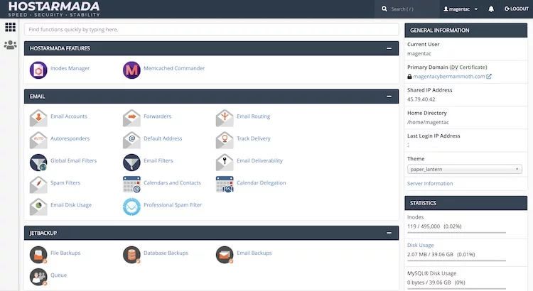
Task: Click the 119 / 495,000 inodes value
Action: [x=424, y=226]
